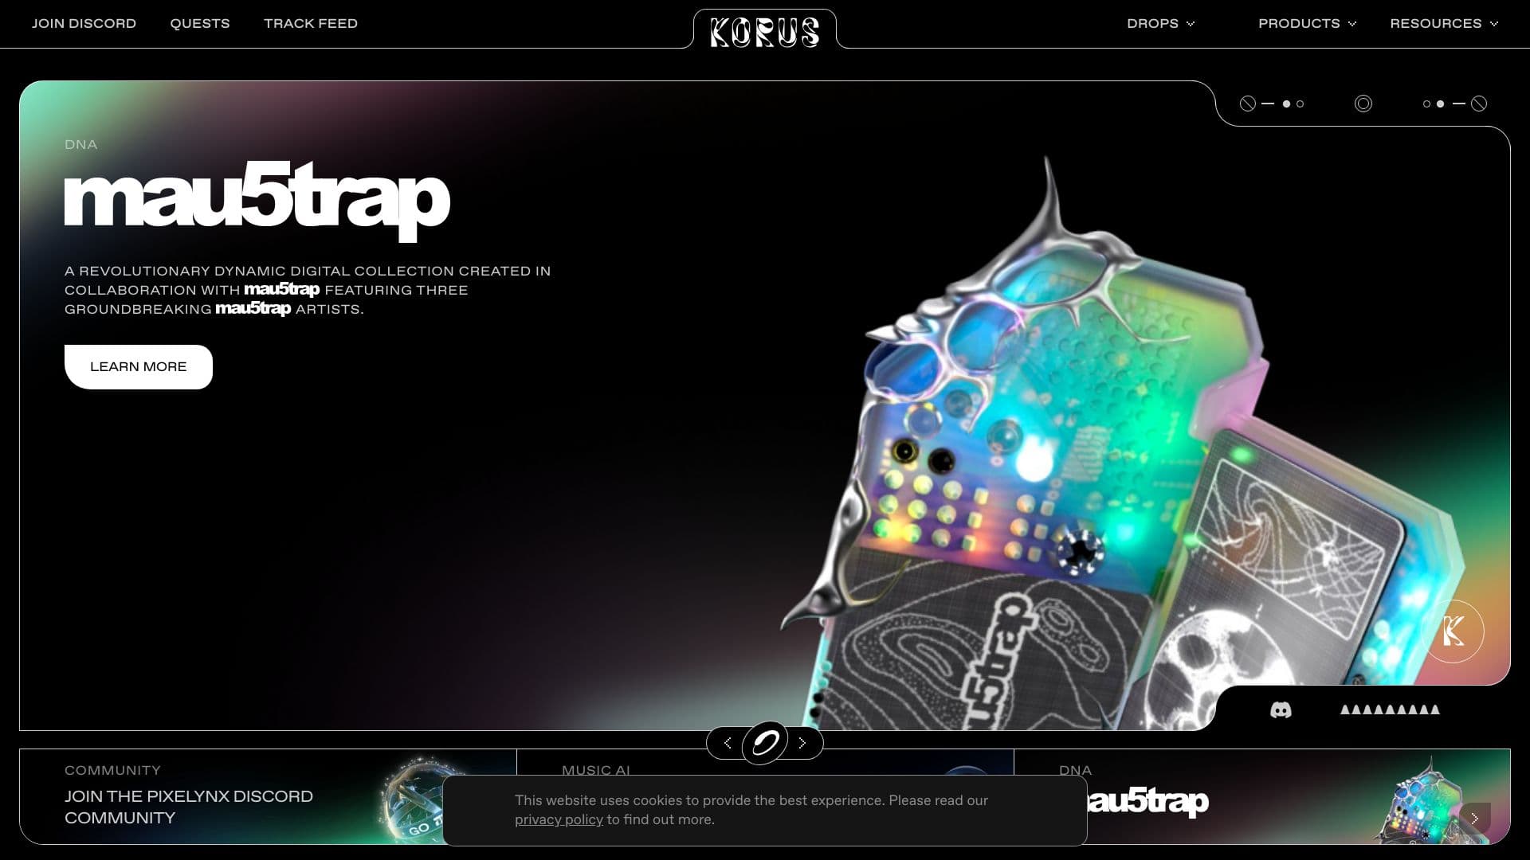Advance carousel with right arrow

tap(802, 743)
